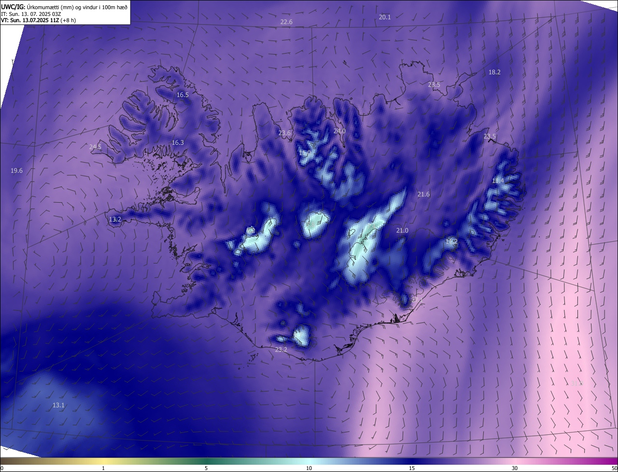Pick the 16.5 value in the Westfjords
The height and width of the screenshot is (472, 618).
tap(183, 95)
